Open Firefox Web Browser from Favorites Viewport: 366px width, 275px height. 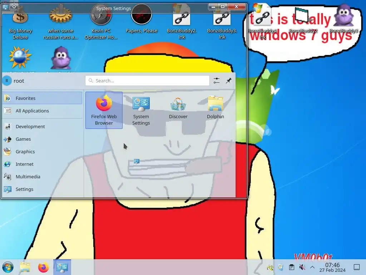point(104,110)
